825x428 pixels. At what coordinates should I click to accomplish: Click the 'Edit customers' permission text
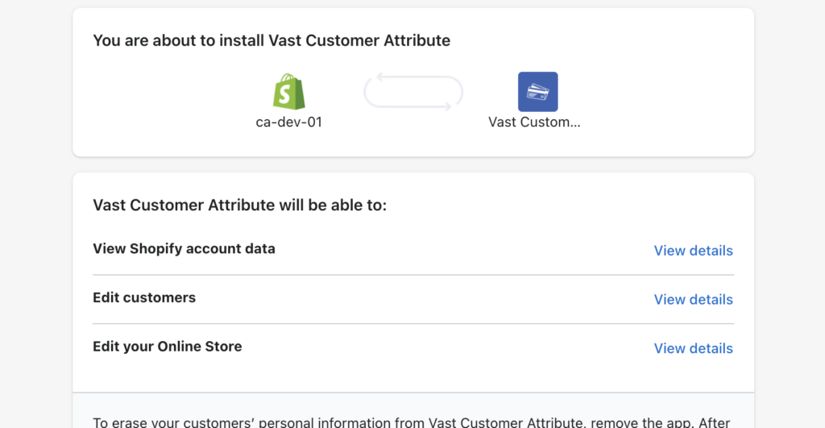(144, 297)
